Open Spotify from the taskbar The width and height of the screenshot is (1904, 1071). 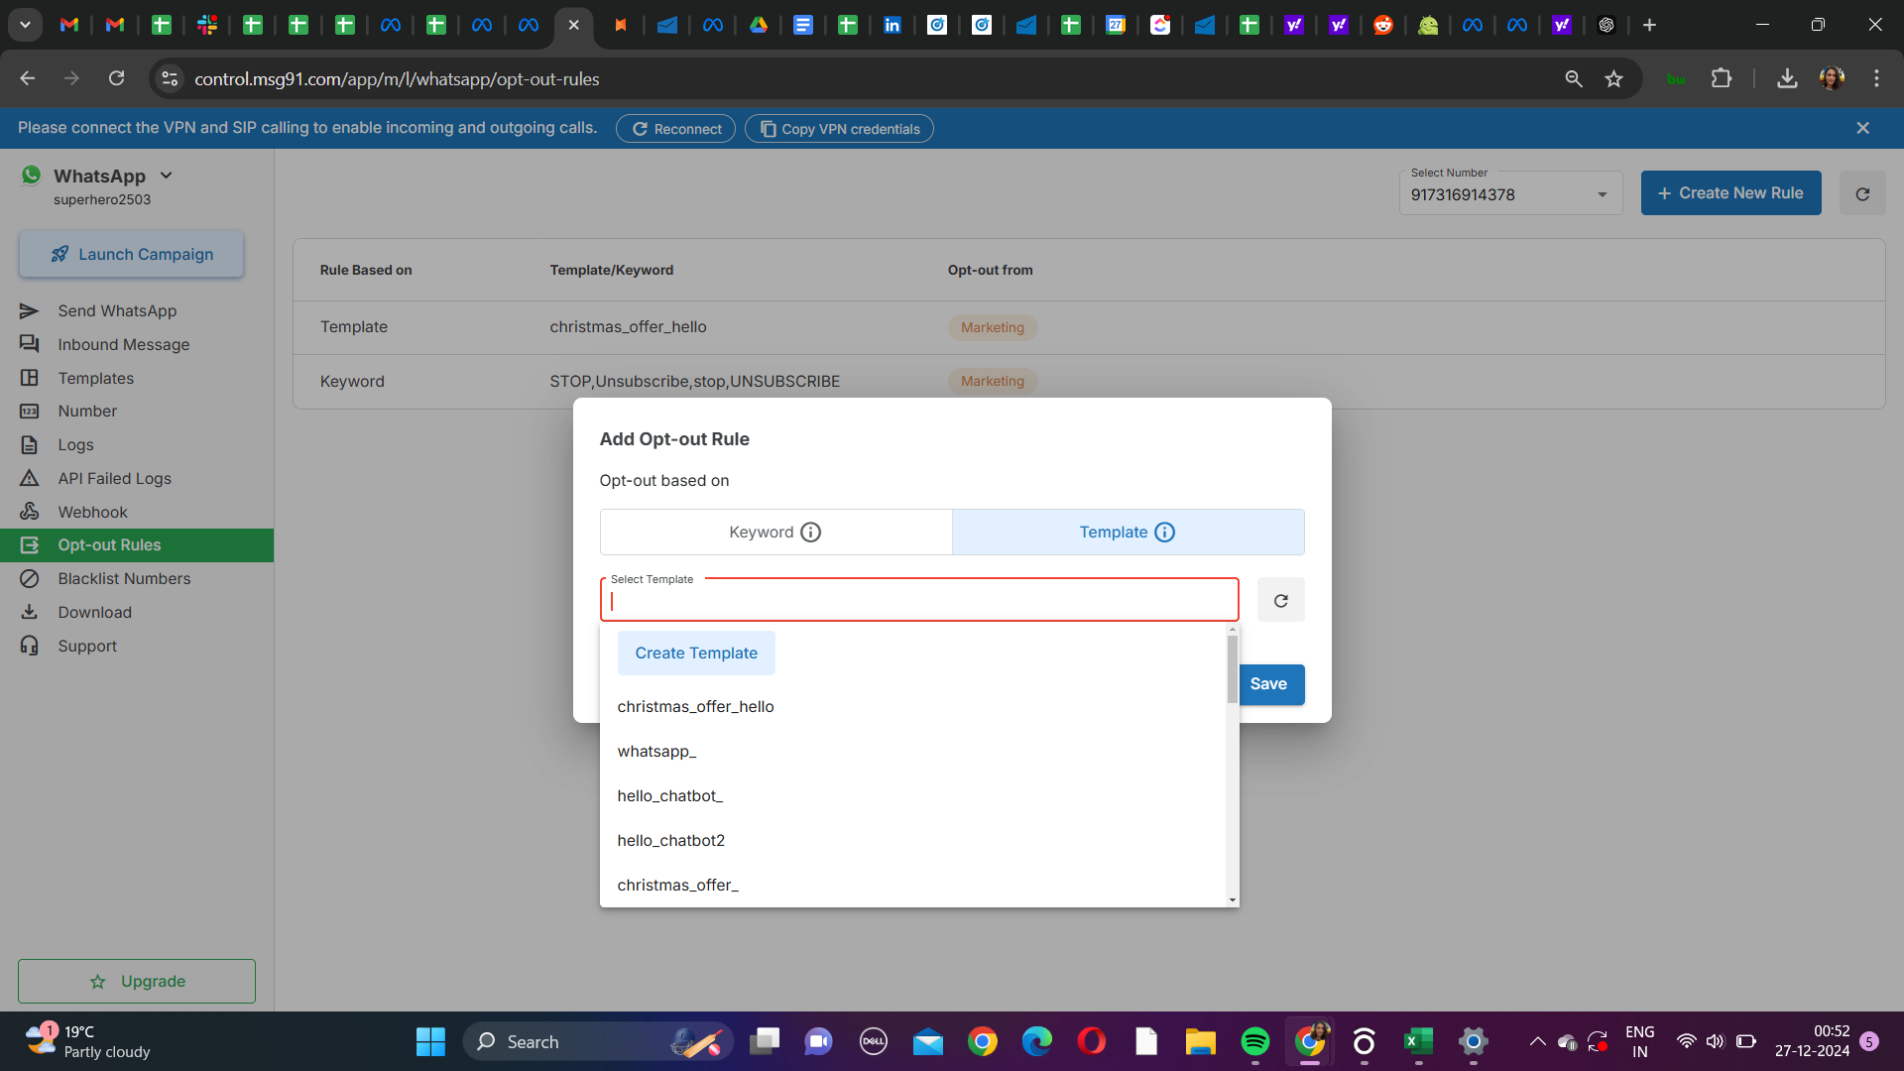pos(1254,1041)
